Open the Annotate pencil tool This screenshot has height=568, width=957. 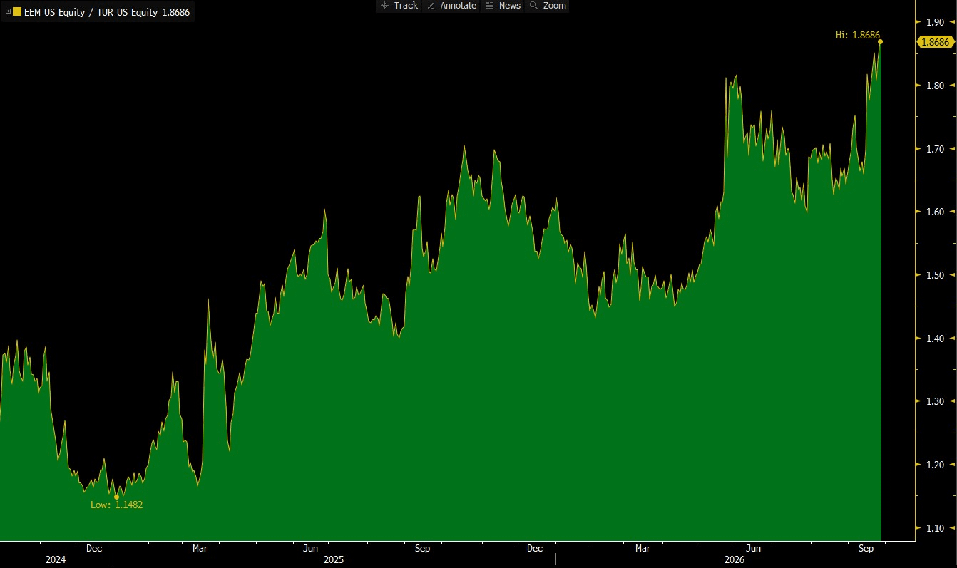(x=451, y=6)
